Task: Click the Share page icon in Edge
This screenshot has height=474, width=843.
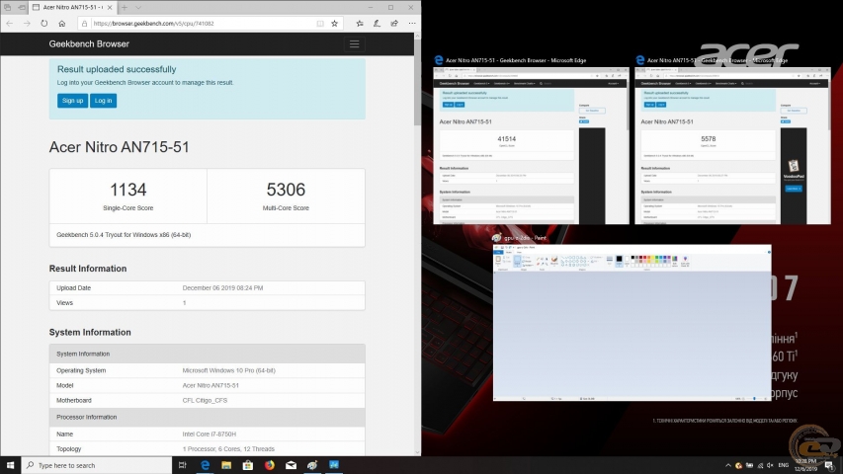Action: pyautogui.click(x=394, y=23)
